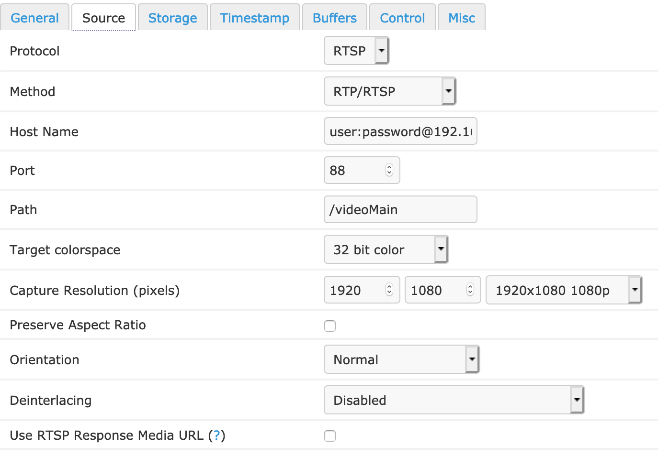Image resolution: width=658 pixels, height=456 pixels.
Task: Enable Preserve Aspect Ratio
Action: (330, 326)
